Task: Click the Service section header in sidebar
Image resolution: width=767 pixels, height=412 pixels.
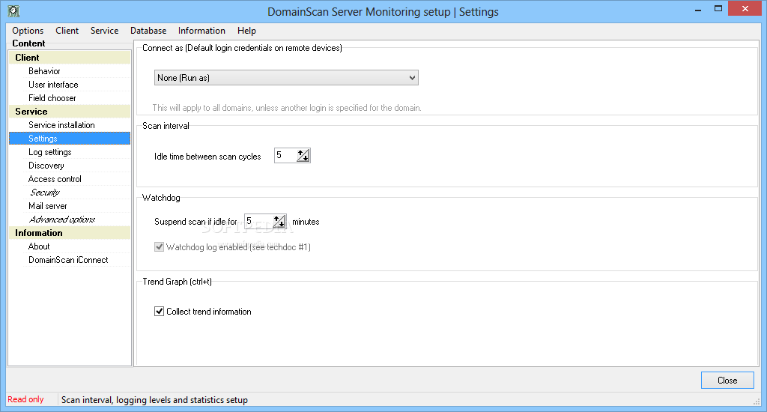Action: click(x=70, y=112)
